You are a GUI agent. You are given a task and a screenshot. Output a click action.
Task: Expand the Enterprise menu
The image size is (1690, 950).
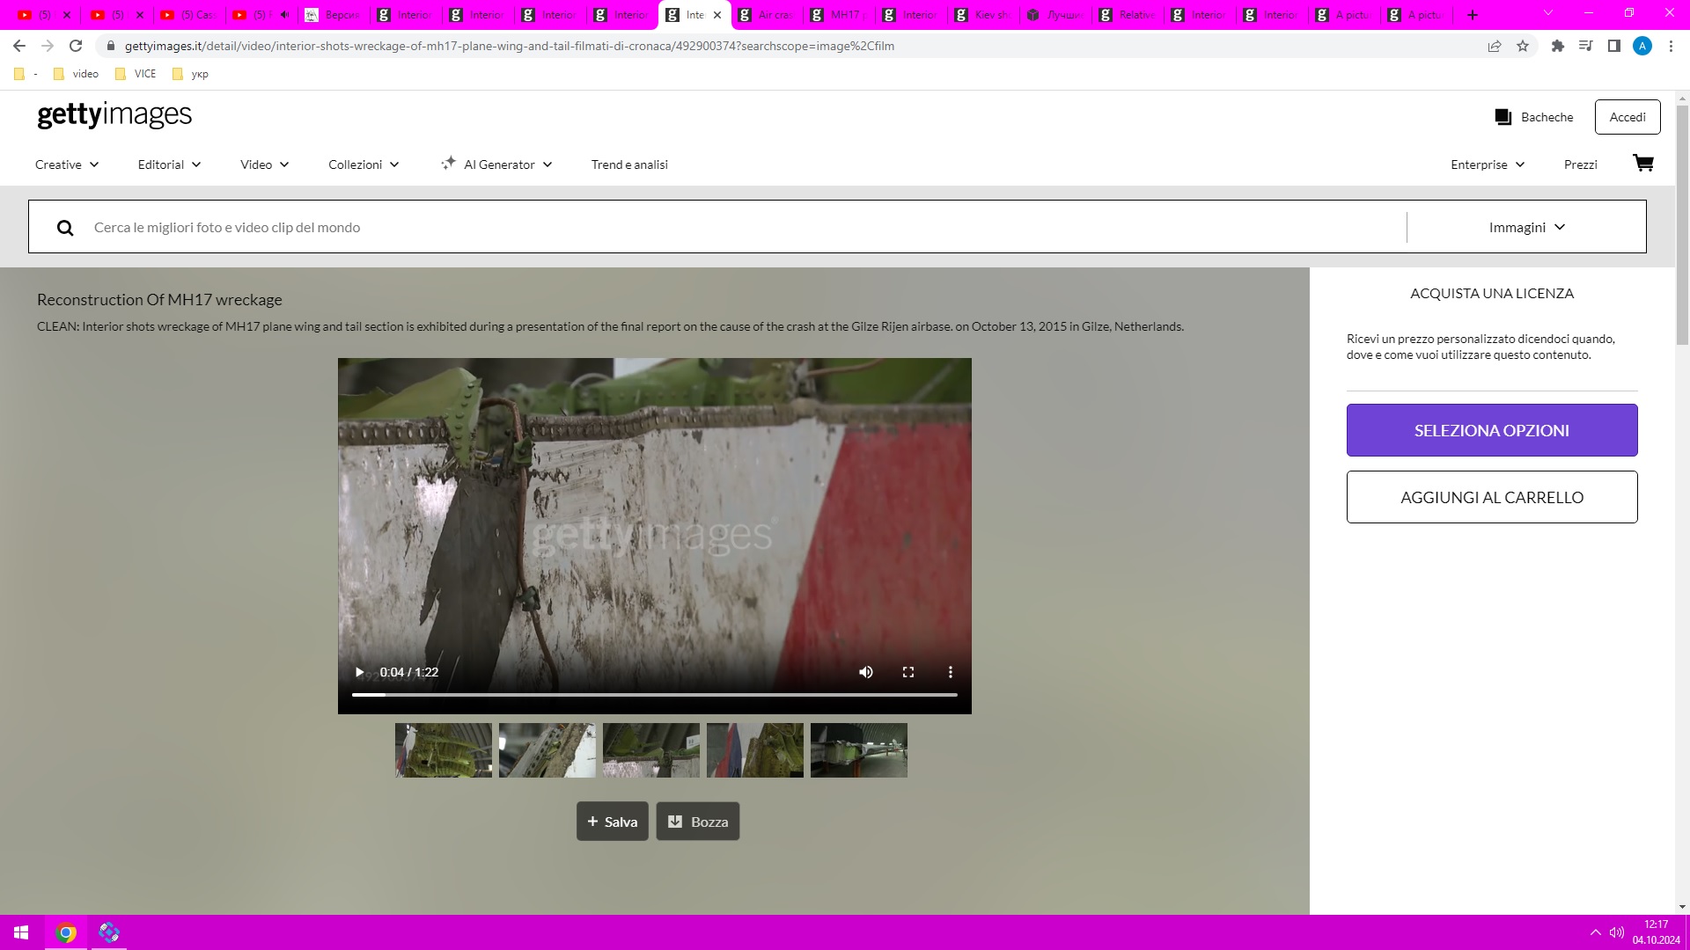(x=1488, y=164)
